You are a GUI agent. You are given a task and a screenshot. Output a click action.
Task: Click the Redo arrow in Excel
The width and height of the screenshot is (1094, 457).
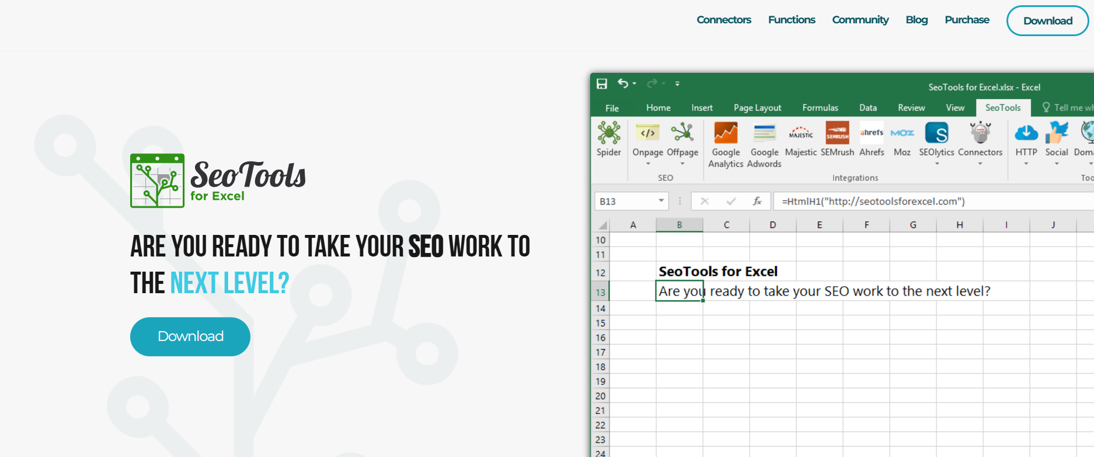653,83
